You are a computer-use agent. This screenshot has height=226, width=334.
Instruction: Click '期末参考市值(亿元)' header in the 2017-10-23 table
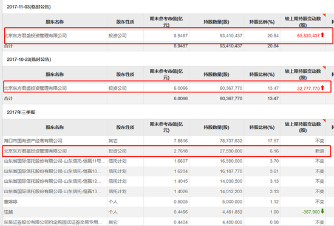point(166,74)
